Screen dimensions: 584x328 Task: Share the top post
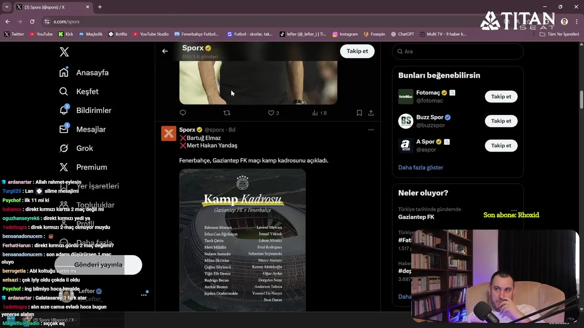pyautogui.click(x=371, y=113)
